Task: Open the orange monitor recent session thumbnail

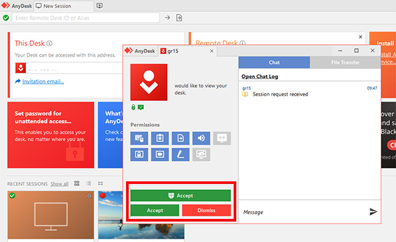Action: coord(51,215)
